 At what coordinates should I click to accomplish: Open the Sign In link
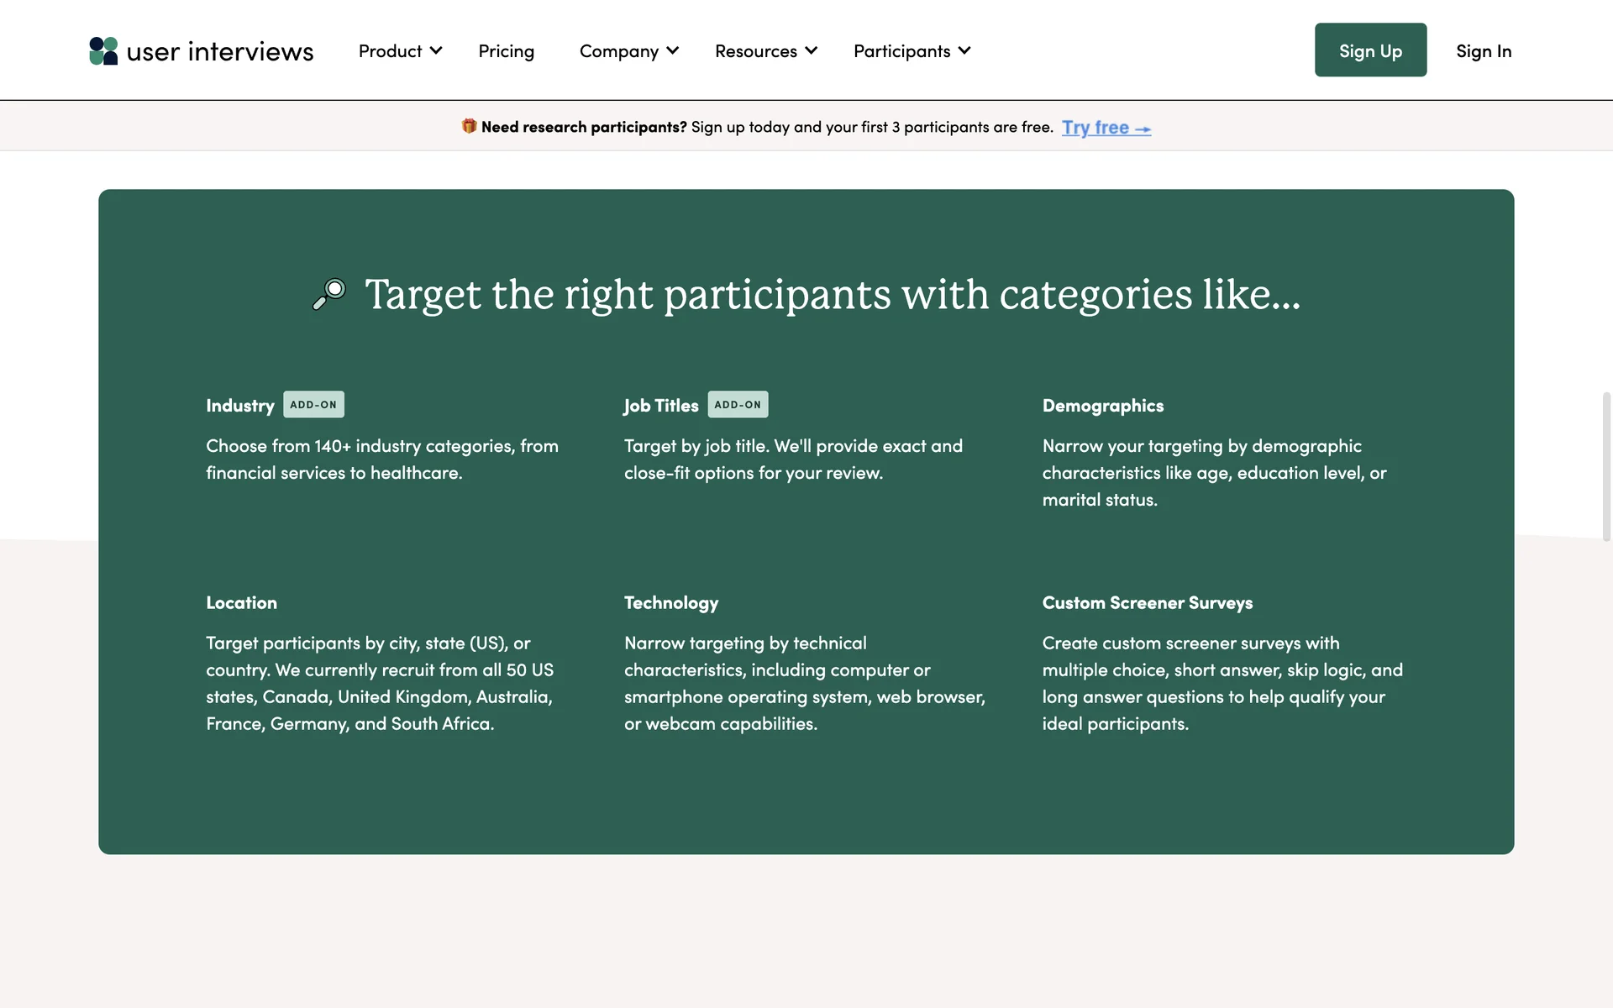click(x=1483, y=51)
